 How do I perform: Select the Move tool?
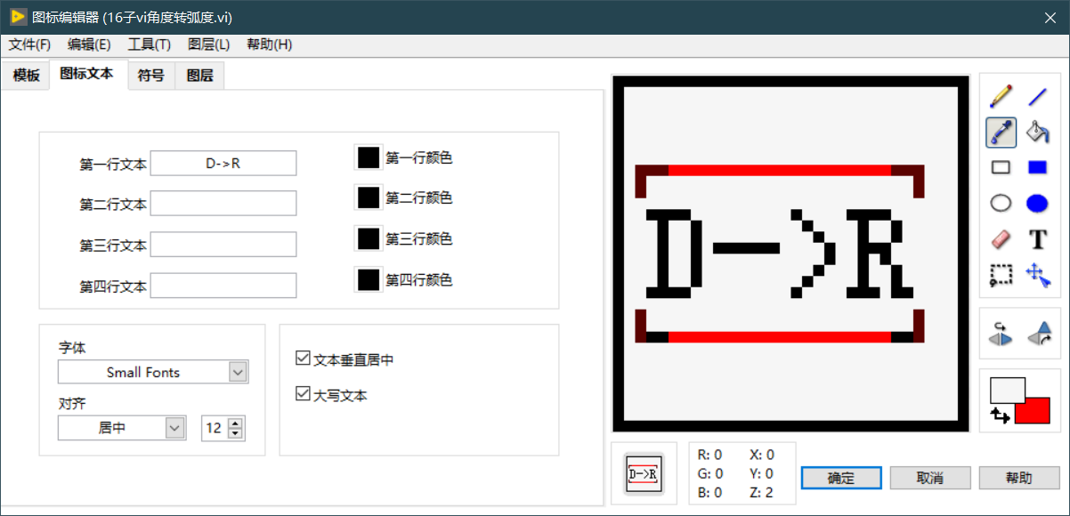click(x=1035, y=275)
